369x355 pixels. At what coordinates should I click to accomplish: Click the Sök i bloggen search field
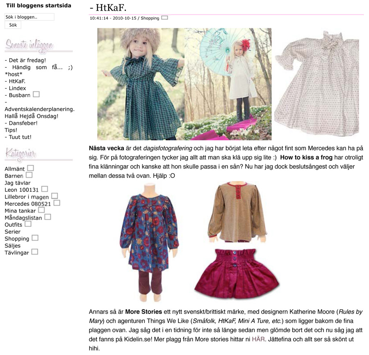tap(30, 17)
